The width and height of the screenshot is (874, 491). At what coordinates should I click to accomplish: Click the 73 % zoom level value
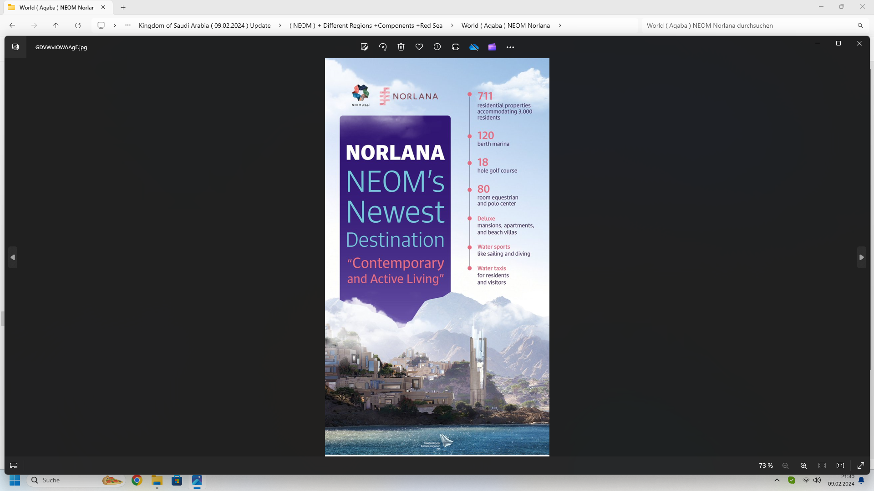[x=766, y=466]
